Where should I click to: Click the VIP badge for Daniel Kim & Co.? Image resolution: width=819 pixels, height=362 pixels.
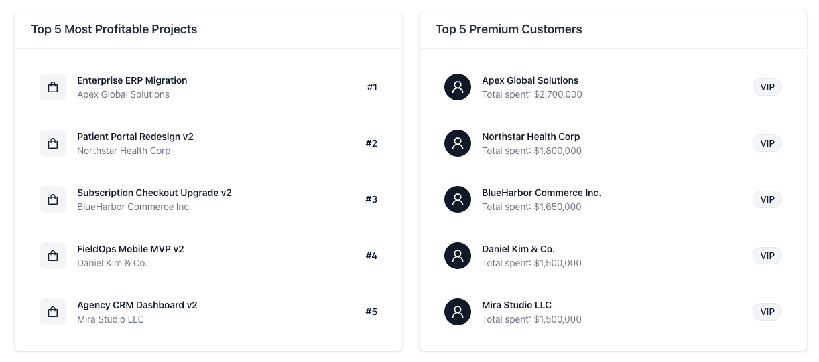point(767,256)
